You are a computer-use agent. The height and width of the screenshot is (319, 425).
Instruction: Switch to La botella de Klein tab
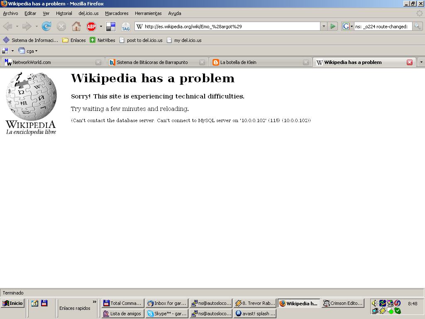257,62
